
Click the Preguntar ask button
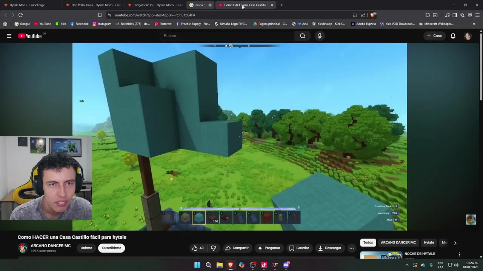coord(269,248)
